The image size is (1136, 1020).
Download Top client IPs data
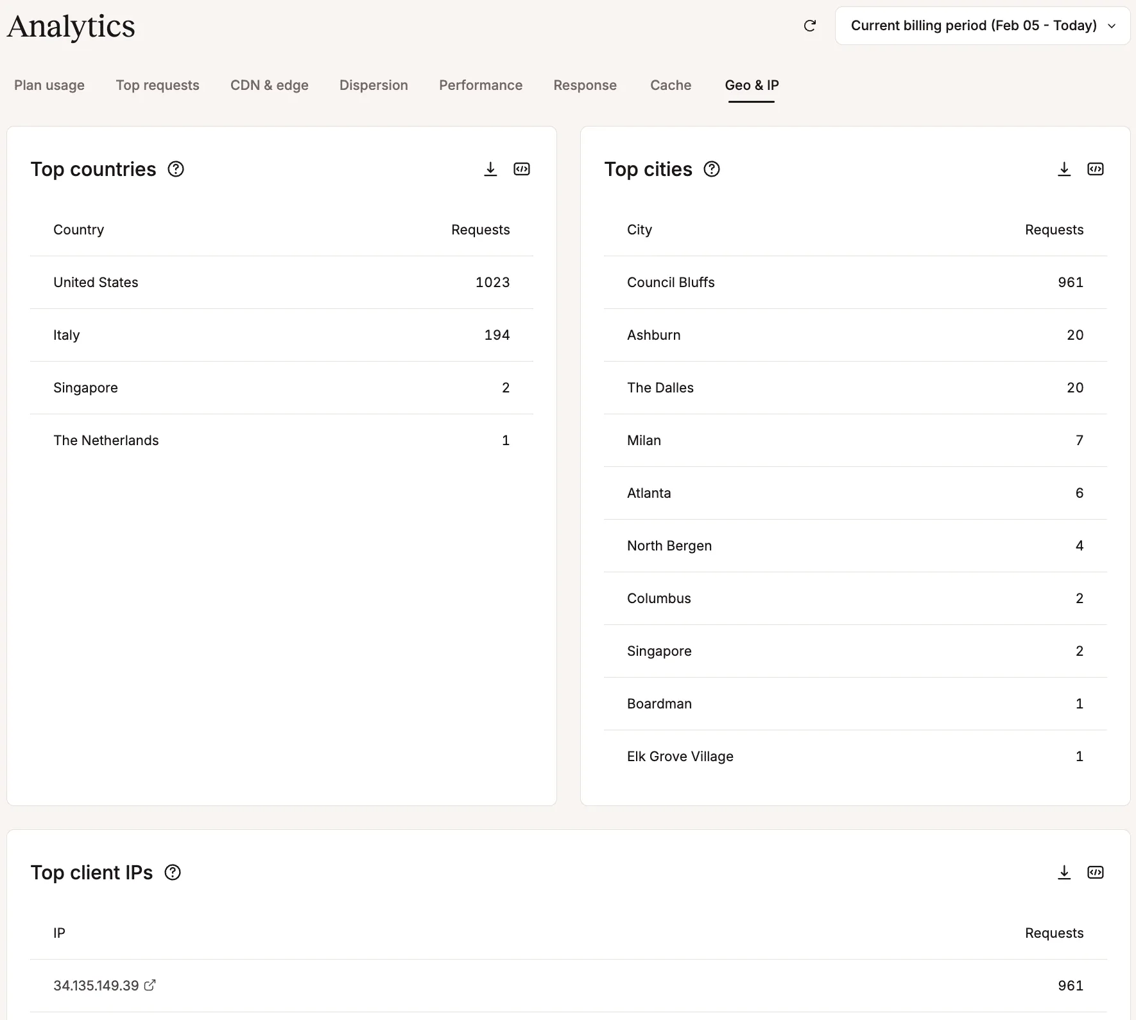pyautogui.click(x=1063, y=872)
